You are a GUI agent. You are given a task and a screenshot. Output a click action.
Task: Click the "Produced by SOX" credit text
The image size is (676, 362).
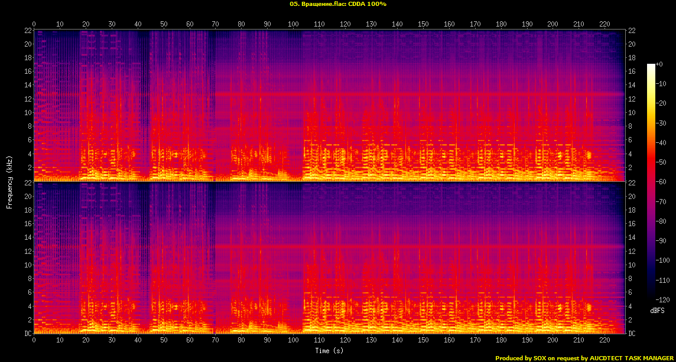click(x=521, y=358)
